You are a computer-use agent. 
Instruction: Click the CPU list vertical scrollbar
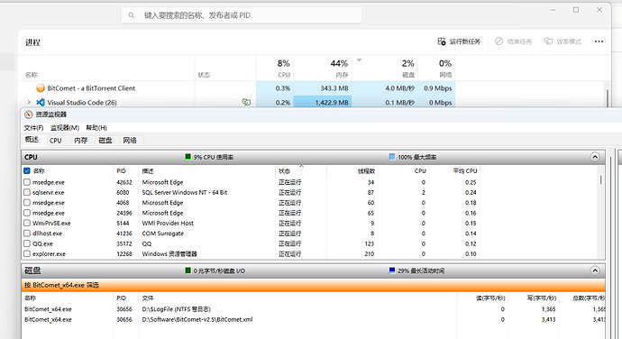coord(601,213)
